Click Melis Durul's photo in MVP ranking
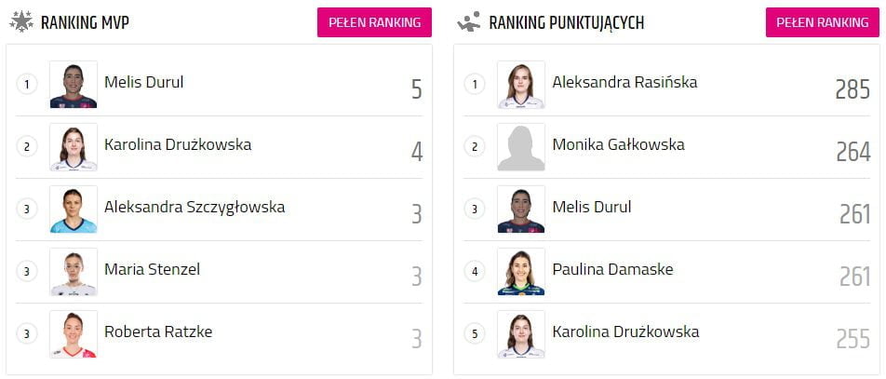 74,85
